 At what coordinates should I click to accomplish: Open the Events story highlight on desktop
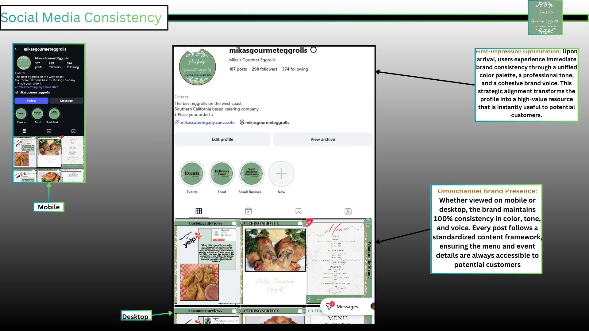tap(192, 174)
